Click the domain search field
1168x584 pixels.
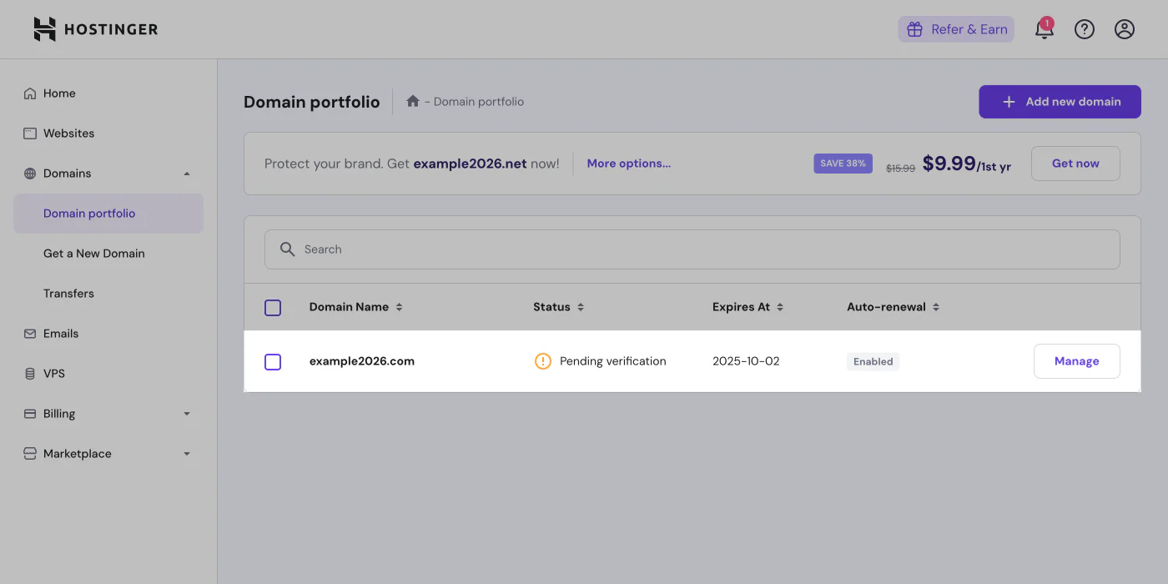coord(692,249)
